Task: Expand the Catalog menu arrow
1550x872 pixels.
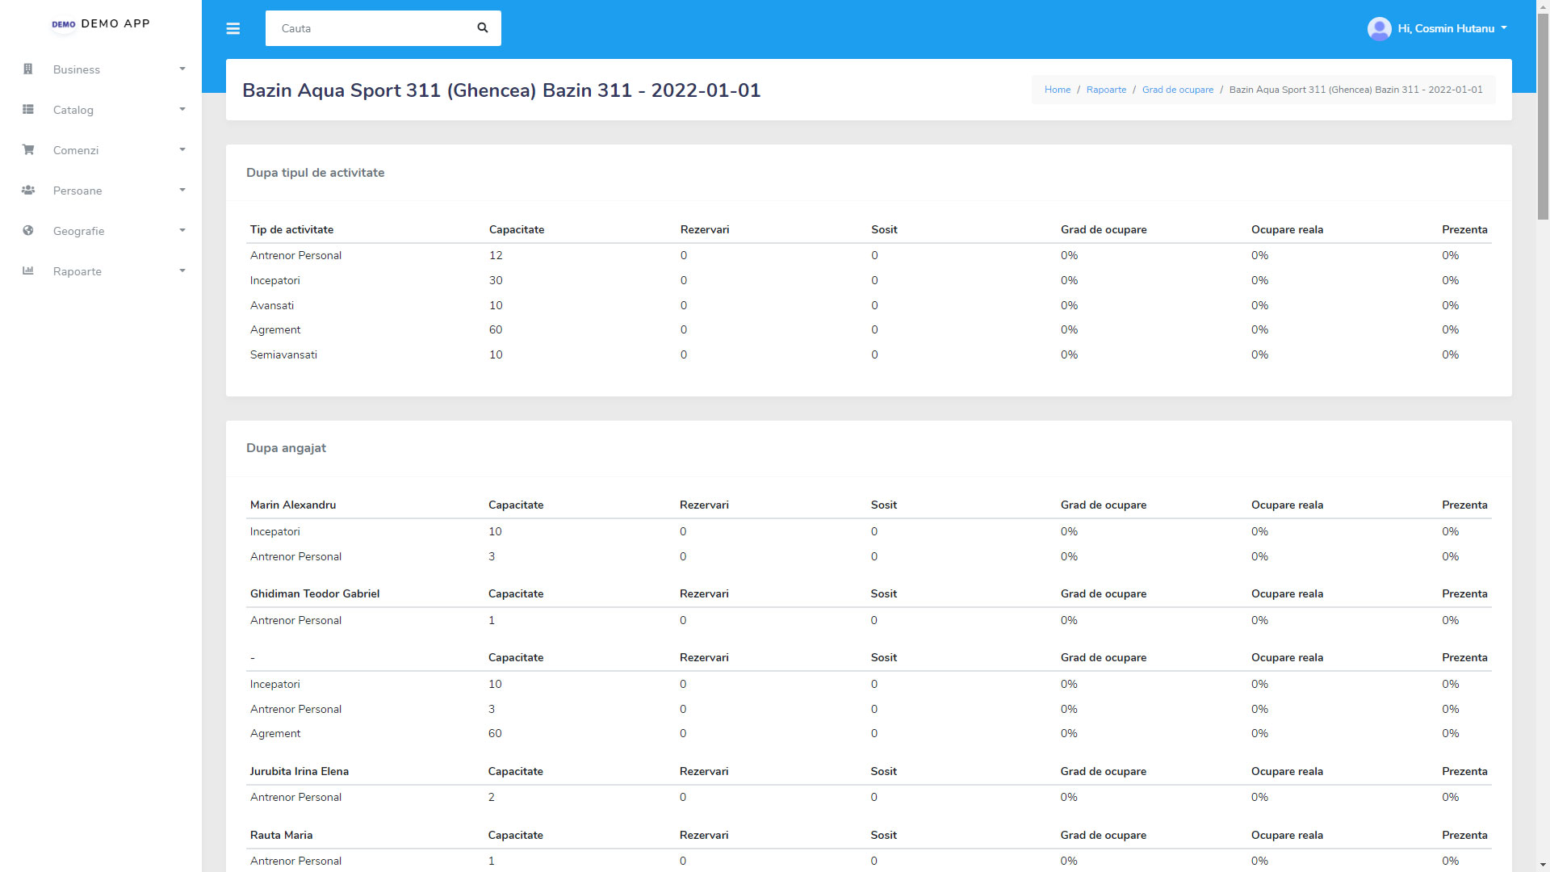Action: (x=182, y=110)
